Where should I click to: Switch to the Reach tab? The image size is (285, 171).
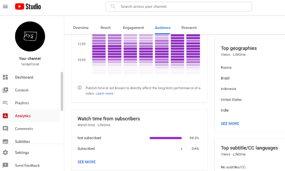[x=105, y=28]
